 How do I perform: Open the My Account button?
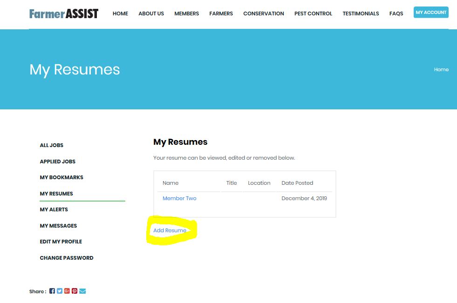(x=430, y=13)
